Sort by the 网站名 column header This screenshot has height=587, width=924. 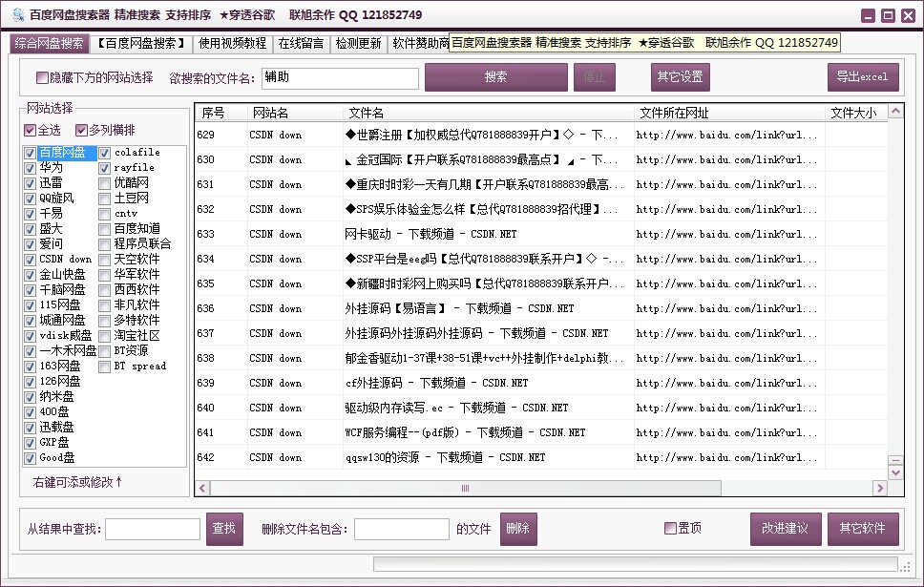[295, 113]
